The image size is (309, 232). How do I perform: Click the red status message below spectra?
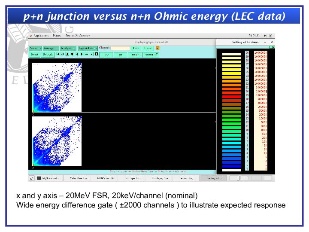[x=148, y=171]
